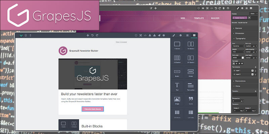Image resolution: width=269 pixels, height=134 pixels.
Task: Undo in back window toolbar
Action: [216, 8]
